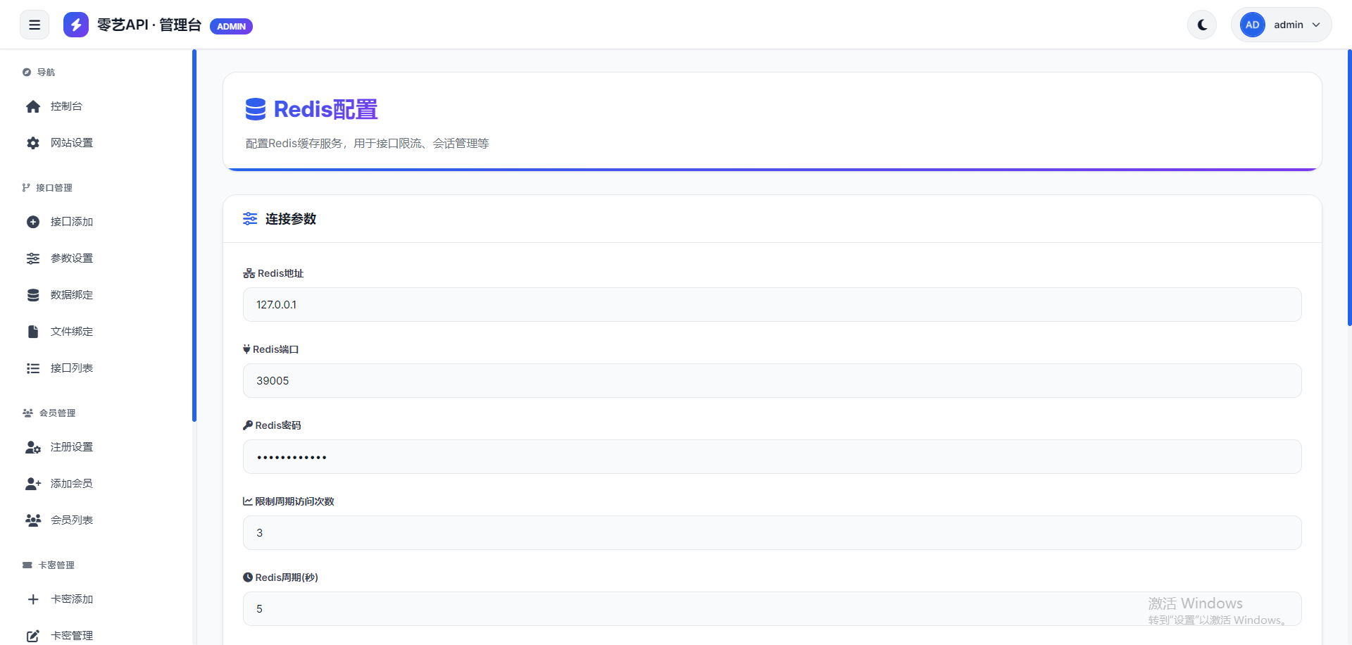1352x645 pixels.
Task: Open 卡密添加 from the sidebar
Action: click(x=71, y=599)
